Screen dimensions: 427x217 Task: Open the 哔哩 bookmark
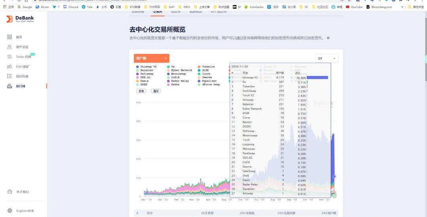coord(337,7)
